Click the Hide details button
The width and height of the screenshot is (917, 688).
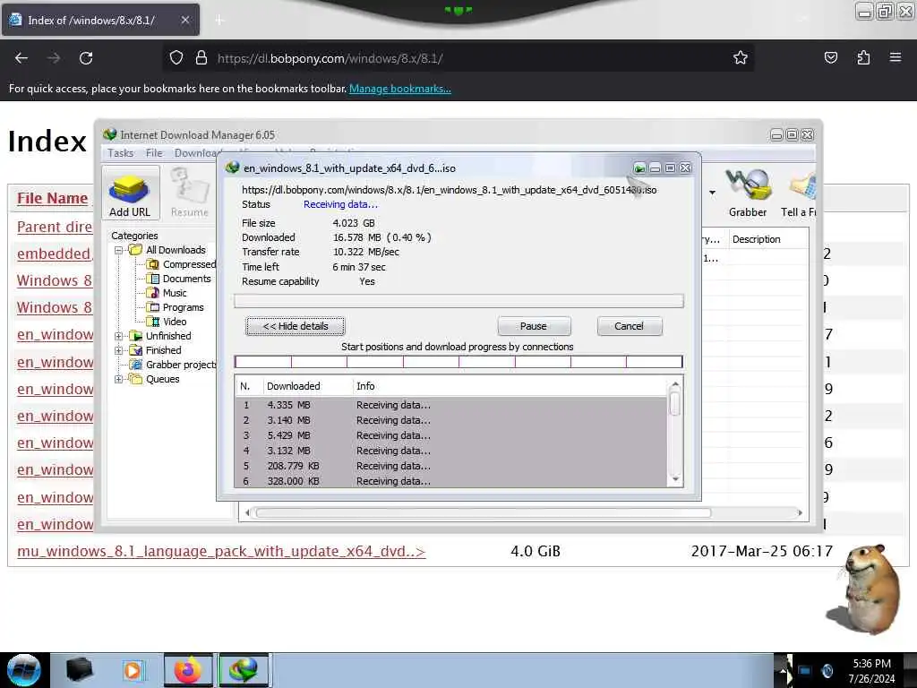coord(296,326)
